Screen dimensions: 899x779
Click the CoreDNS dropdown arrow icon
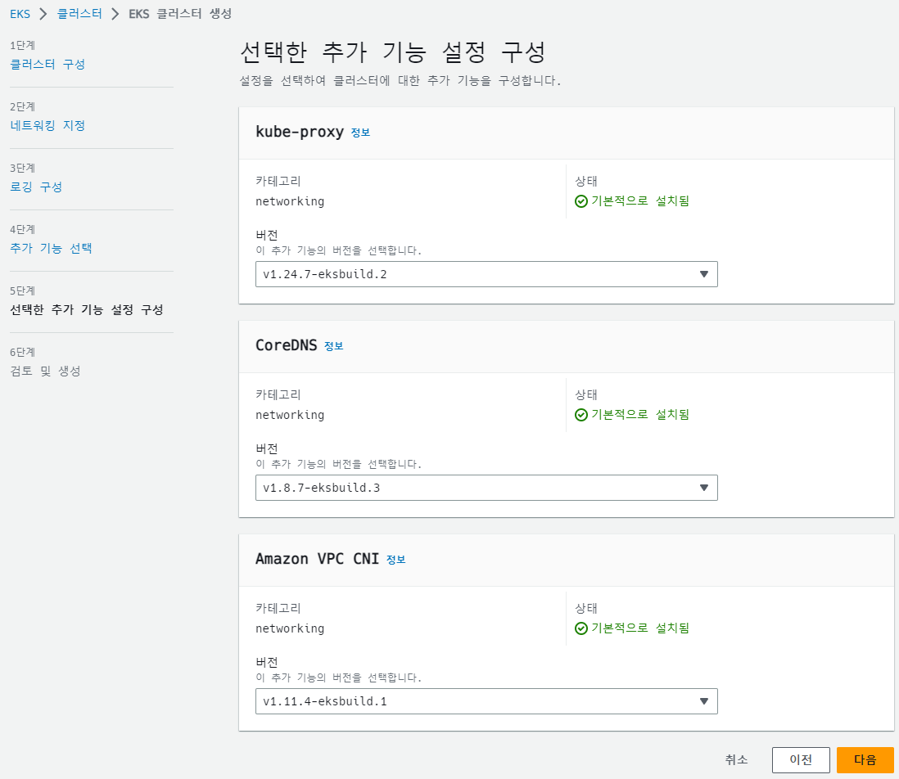coord(704,488)
